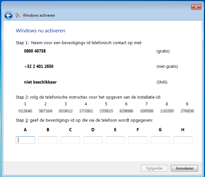Click the confirmation ID field B
This screenshot has height=177, width=205.
point(48,140)
